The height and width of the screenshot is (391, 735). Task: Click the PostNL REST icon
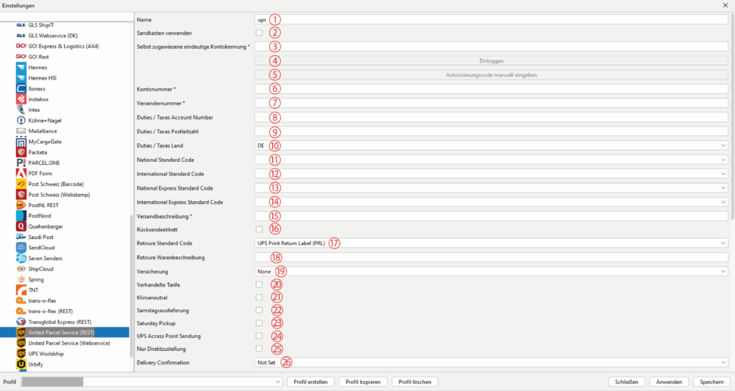pyautogui.click(x=21, y=205)
